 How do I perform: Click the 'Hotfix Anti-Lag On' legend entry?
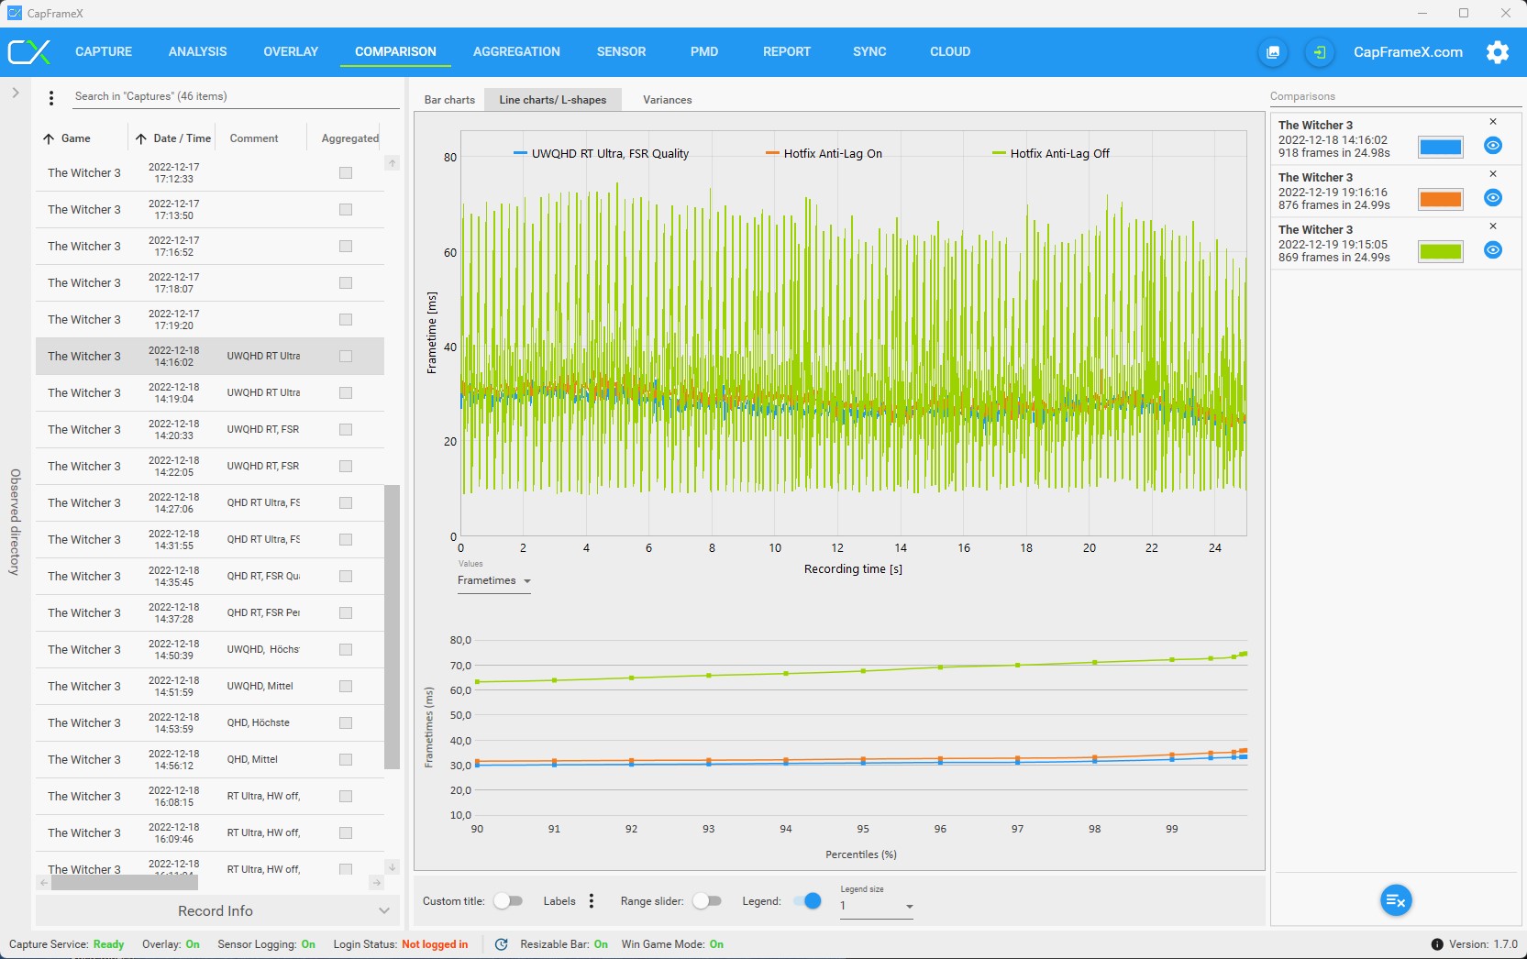[x=824, y=154]
